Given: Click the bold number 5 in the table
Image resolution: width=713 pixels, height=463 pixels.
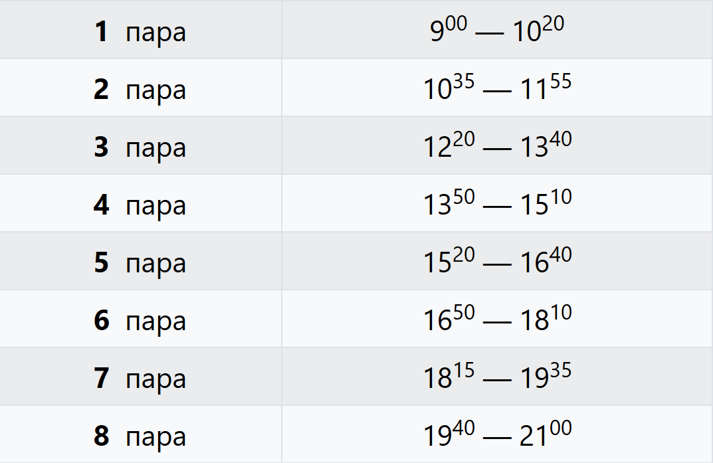Looking at the screenshot, I should coord(102,262).
